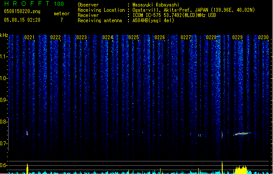The height and width of the screenshot is (174, 273).
Task: Click the 0222 time marker label
Action: pos(56,37)
